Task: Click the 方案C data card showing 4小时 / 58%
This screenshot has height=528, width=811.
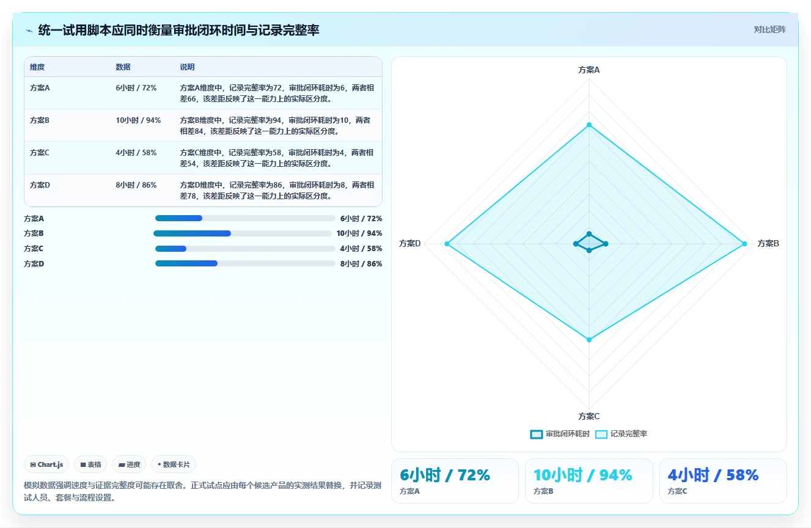Action: [723, 481]
